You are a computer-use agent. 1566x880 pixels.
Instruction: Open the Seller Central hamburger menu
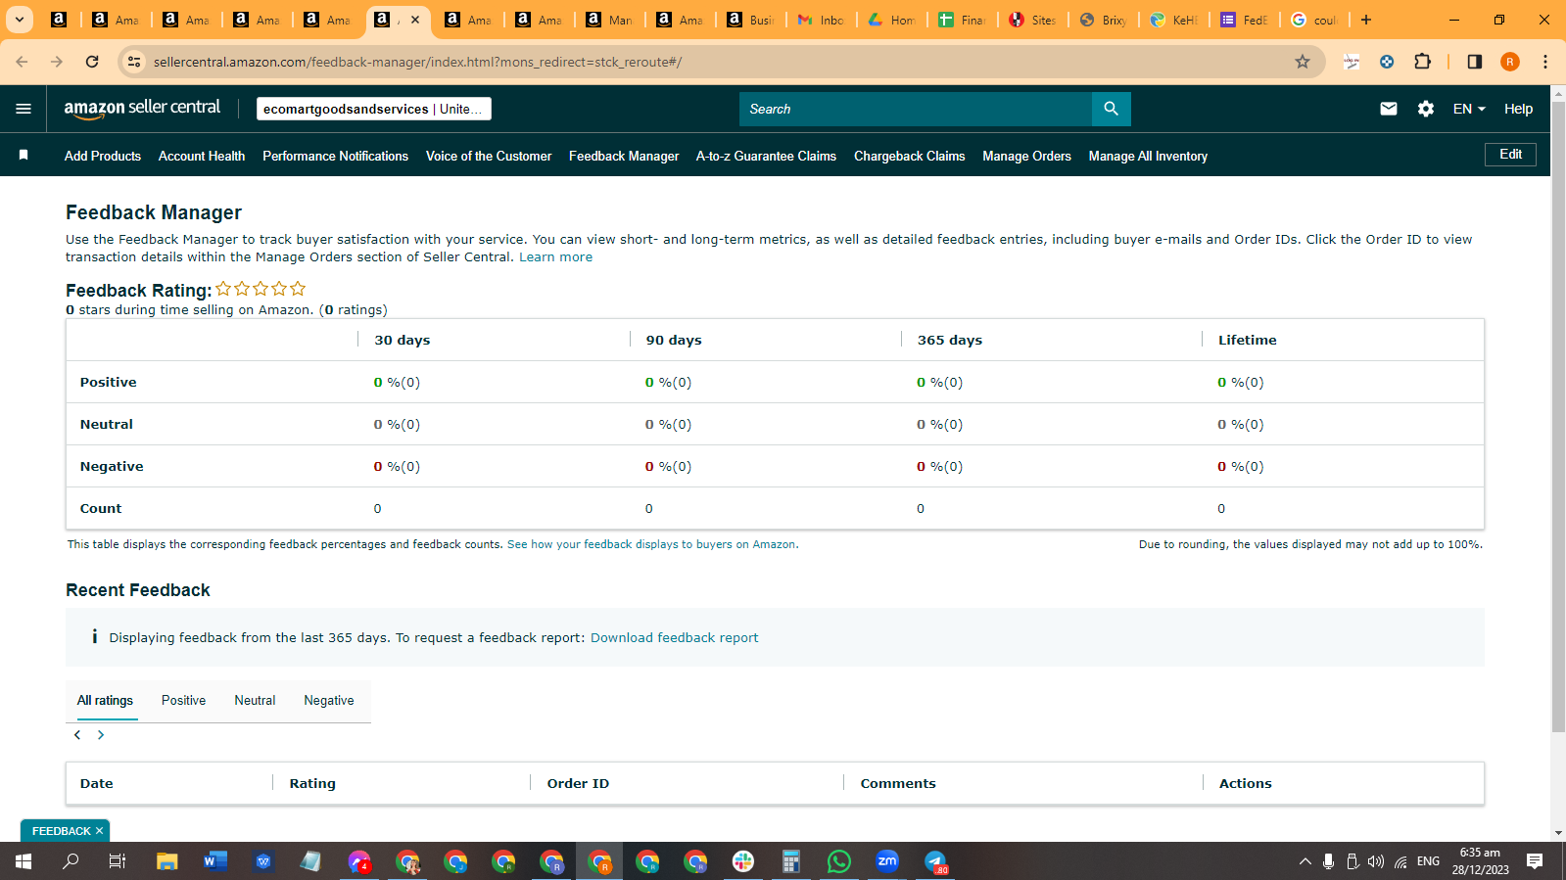pos(24,109)
